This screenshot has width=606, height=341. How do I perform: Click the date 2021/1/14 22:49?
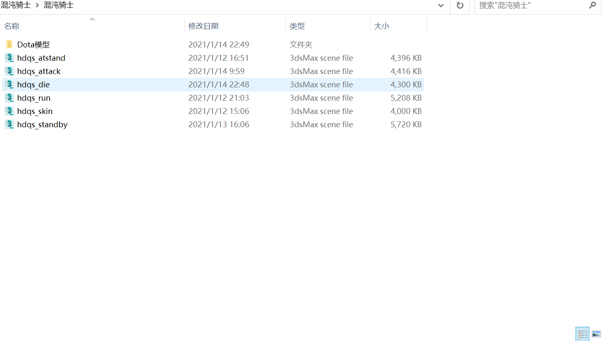click(219, 44)
